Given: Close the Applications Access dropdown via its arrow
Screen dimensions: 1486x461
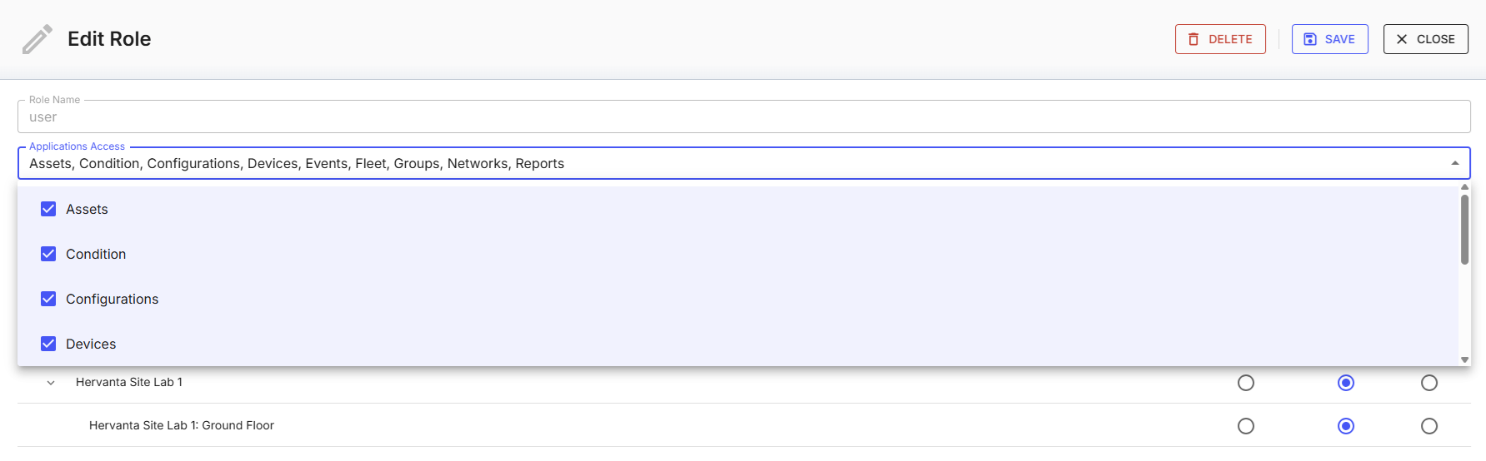Looking at the screenshot, I should pos(1455,163).
